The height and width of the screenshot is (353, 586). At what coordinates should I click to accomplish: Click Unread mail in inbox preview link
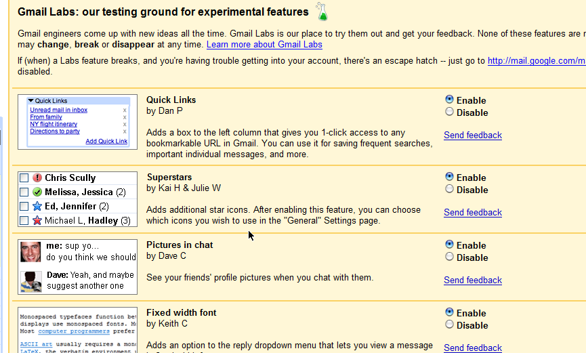click(x=59, y=110)
